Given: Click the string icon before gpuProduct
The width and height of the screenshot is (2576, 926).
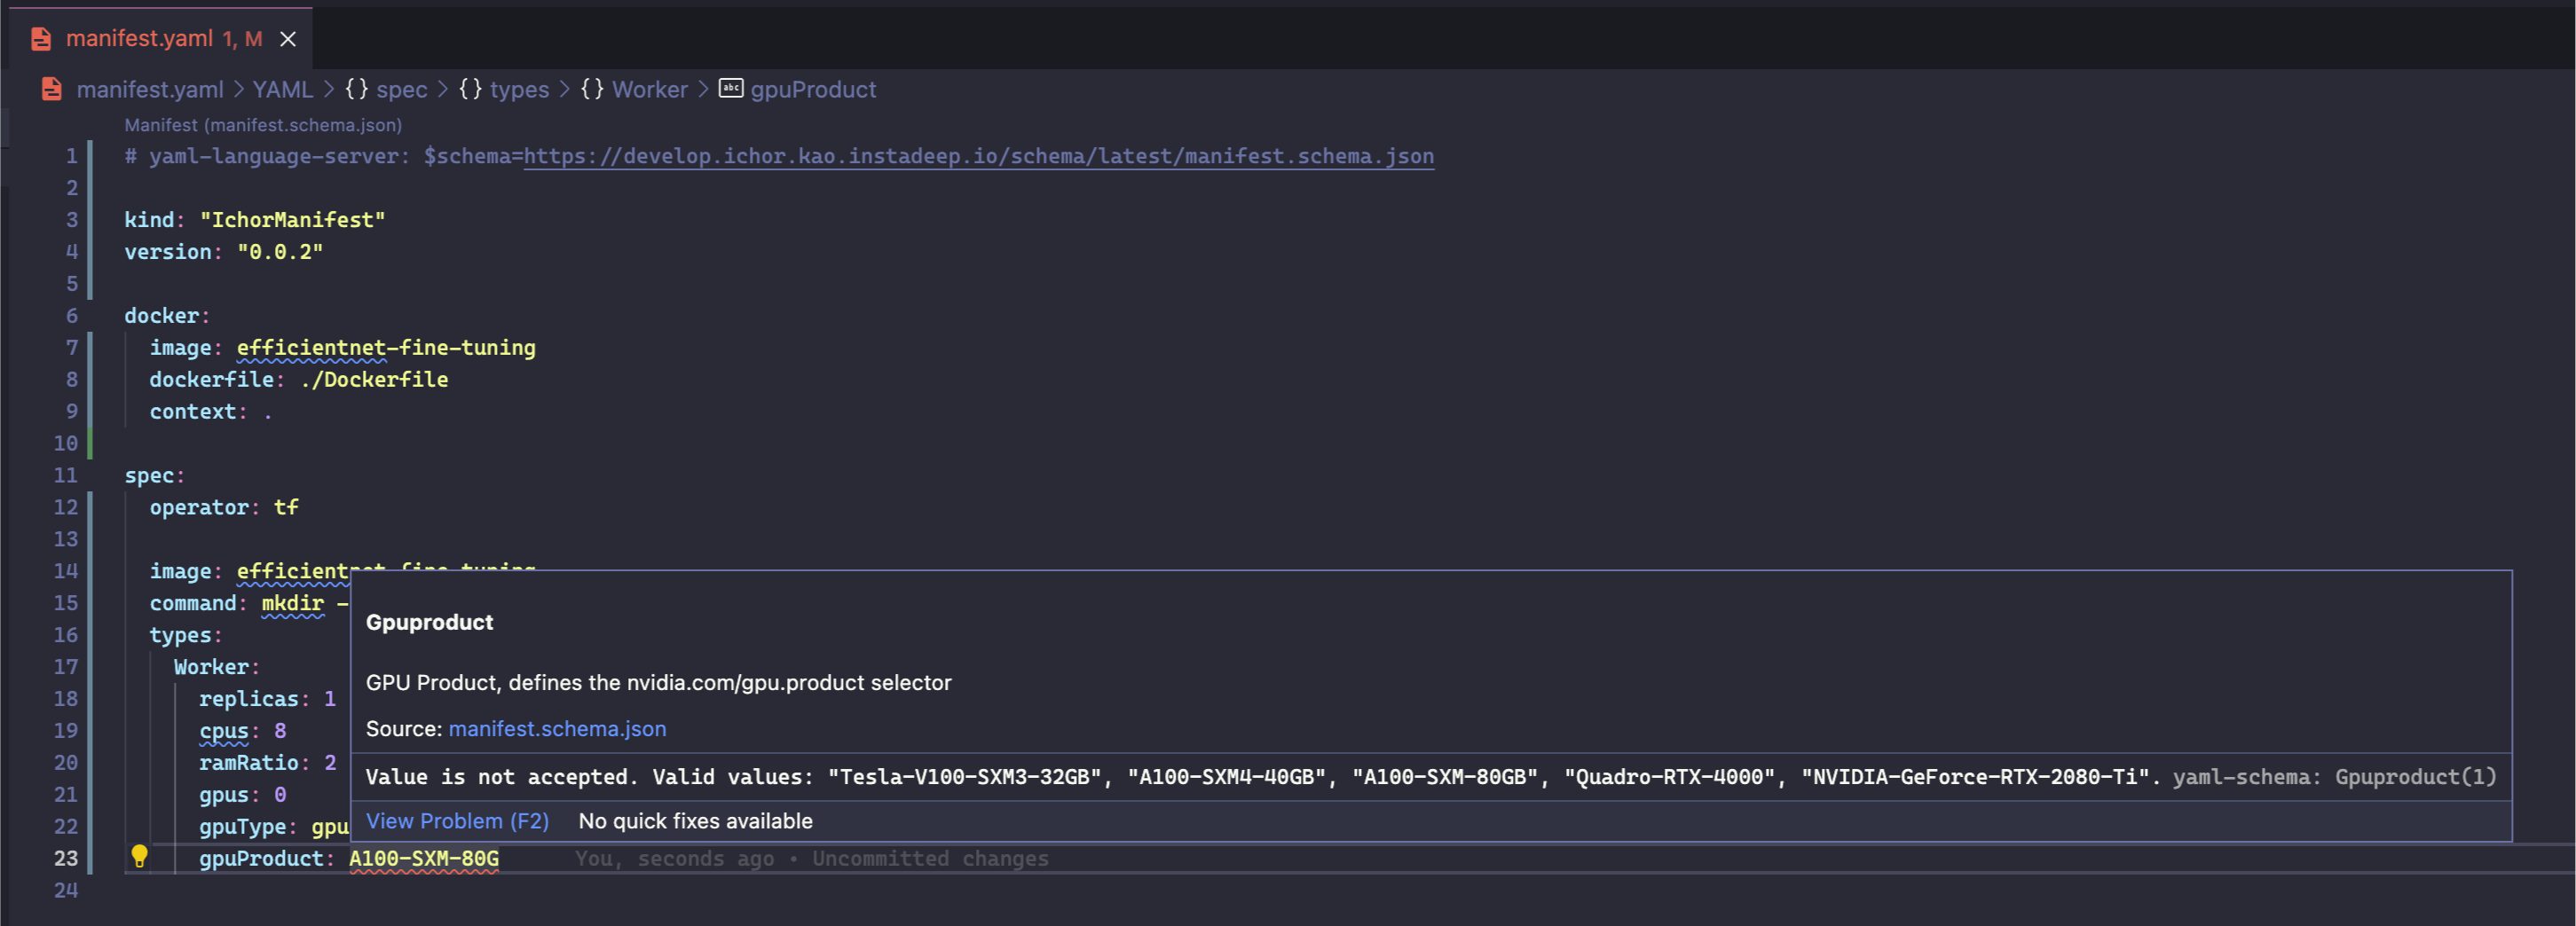Looking at the screenshot, I should (x=731, y=88).
